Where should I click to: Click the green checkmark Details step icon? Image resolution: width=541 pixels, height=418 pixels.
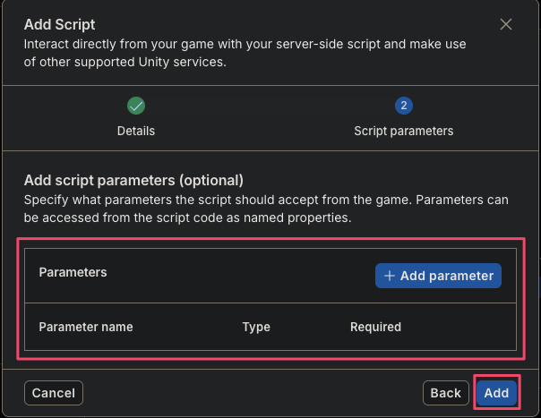coord(136,106)
